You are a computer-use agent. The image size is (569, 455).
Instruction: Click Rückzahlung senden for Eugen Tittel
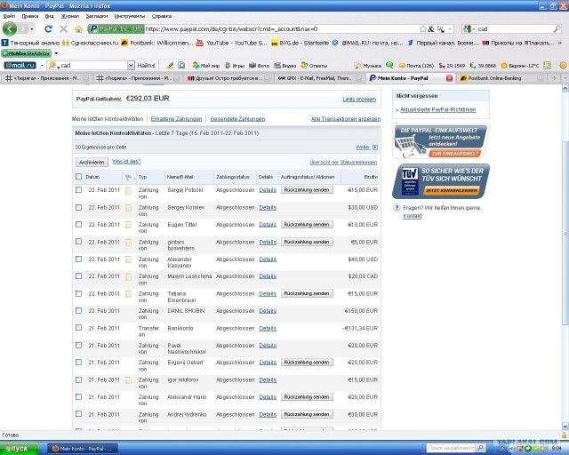[307, 225]
